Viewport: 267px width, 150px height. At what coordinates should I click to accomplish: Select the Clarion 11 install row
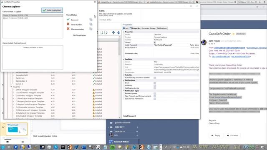[33, 18]
